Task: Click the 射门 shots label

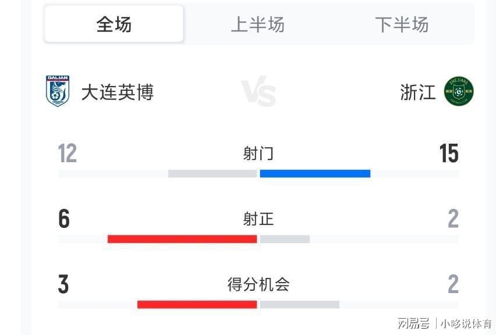Action: tap(258, 154)
